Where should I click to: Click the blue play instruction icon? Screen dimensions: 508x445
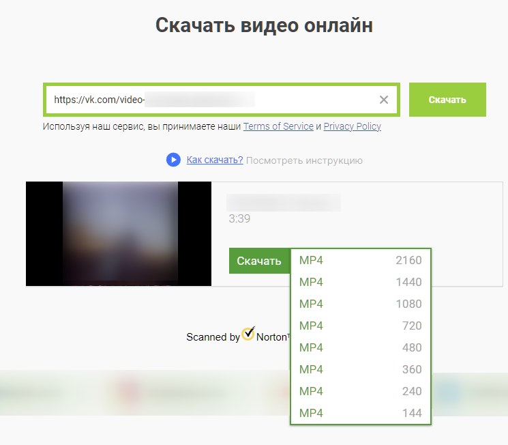[x=173, y=160]
